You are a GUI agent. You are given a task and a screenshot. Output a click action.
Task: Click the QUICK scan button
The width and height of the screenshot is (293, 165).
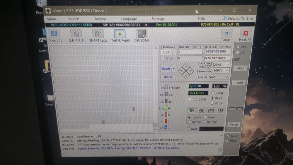[x=168, y=77]
